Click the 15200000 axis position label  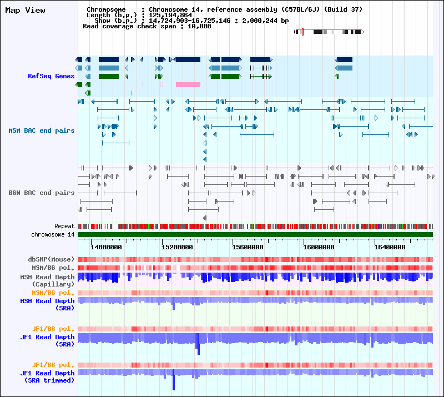pos(177,247)
